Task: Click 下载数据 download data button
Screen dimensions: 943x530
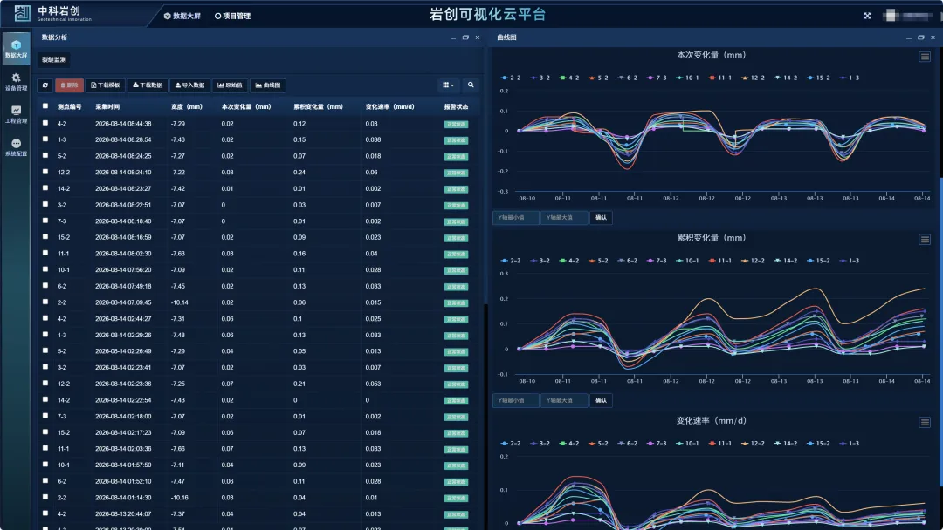Action: click(148, 85)
